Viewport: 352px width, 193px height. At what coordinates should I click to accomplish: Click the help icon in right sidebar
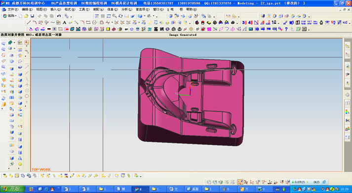[348, 83]
